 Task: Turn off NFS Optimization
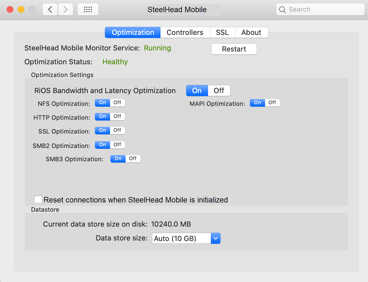pyautogui.click(x=117, y=103)
